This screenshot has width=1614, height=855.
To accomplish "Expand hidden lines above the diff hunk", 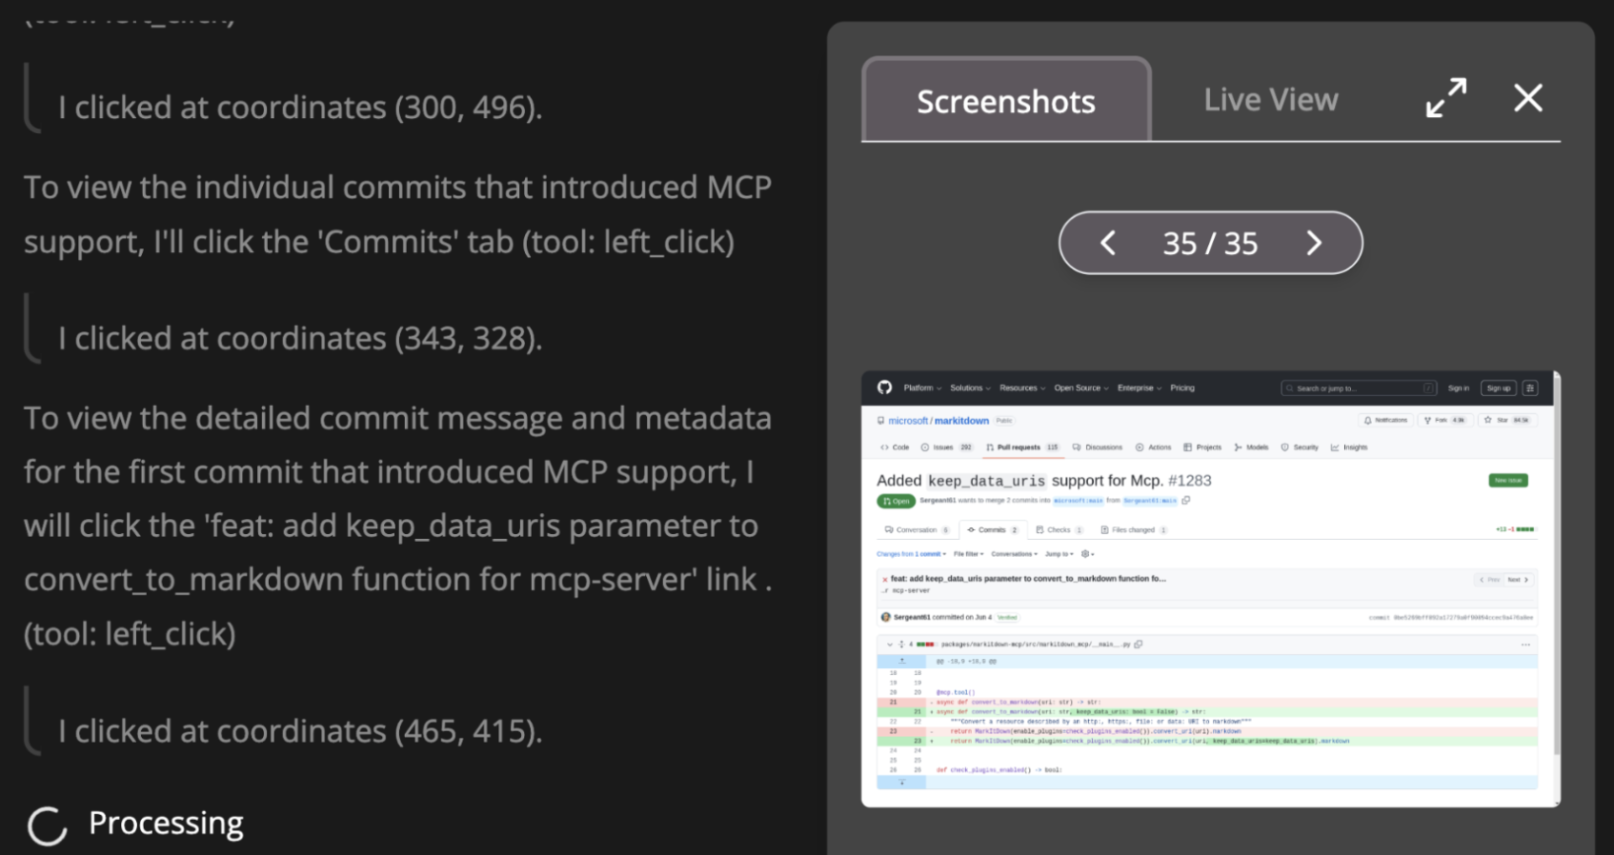I will click(x=901, y=661).
